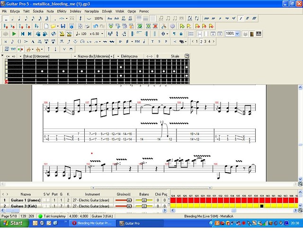Image resolution: width=303 pixels, height=237 pixels.
Task: Delete bar with red X icon
Action: click(155, 26)
